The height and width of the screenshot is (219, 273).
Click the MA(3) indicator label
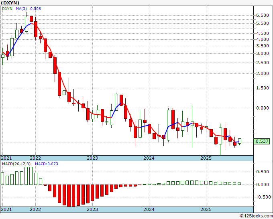point(21,8)
